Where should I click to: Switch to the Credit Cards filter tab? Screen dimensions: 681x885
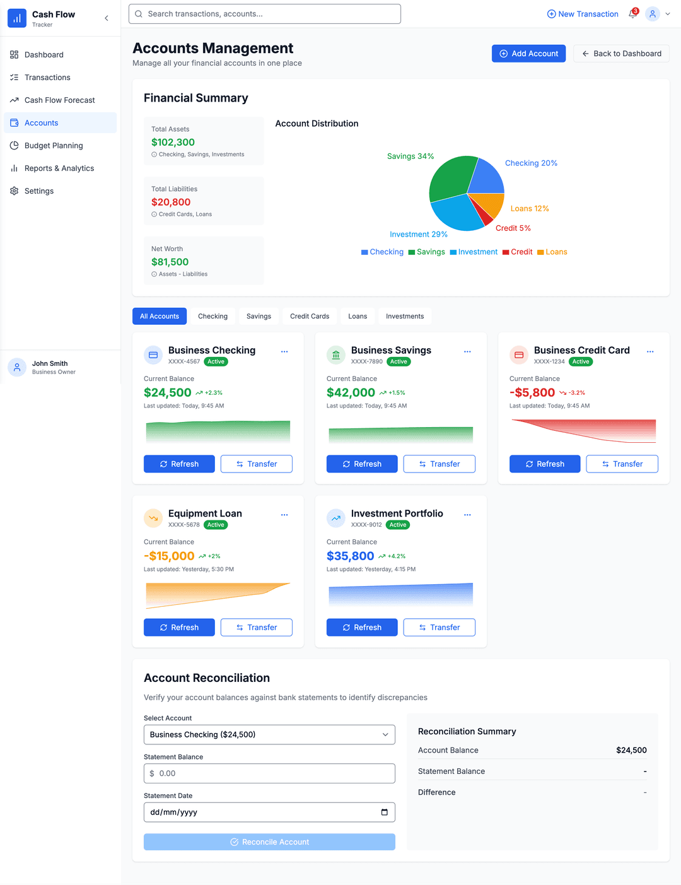pos(309,316)
